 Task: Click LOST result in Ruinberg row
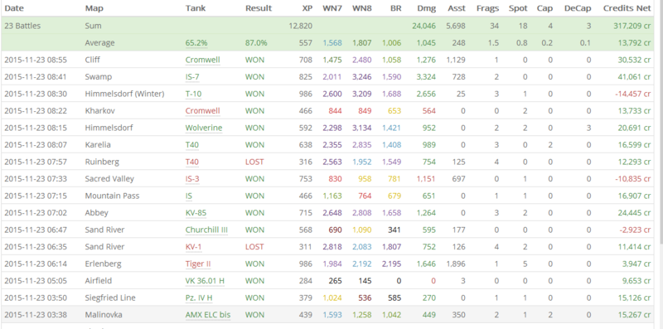[254, 162]
